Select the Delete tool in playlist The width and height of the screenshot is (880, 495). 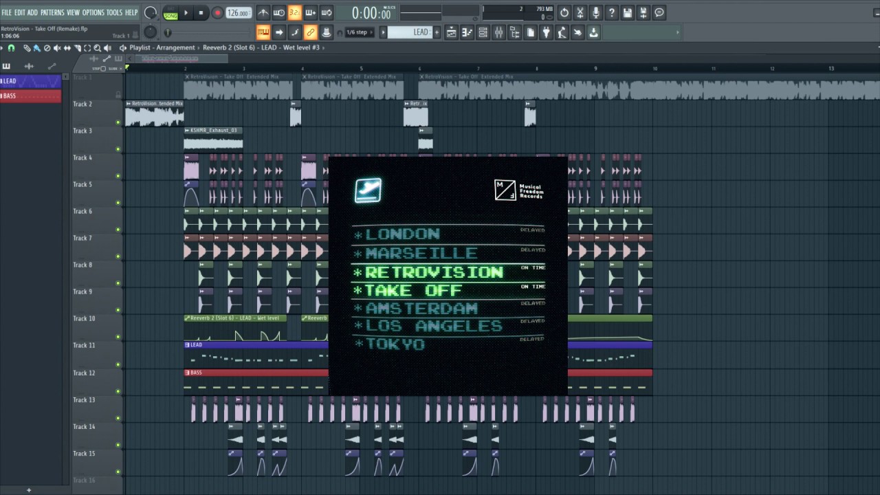(x=47, y=48)
